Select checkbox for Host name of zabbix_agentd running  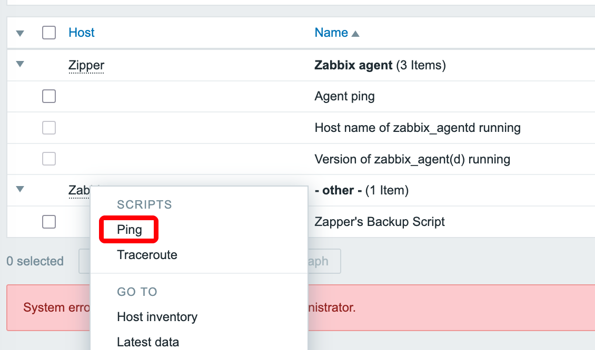[49, 128]
